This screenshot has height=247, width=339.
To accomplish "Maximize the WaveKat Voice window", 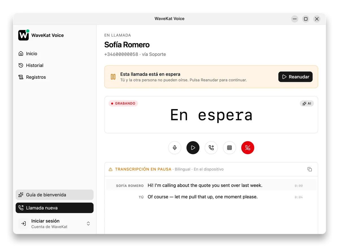I will [x=306, y=19].
